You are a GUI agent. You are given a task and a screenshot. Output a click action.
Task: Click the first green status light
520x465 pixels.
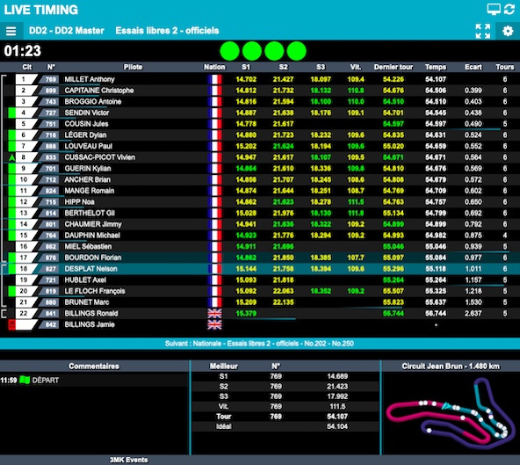point(229,51)
